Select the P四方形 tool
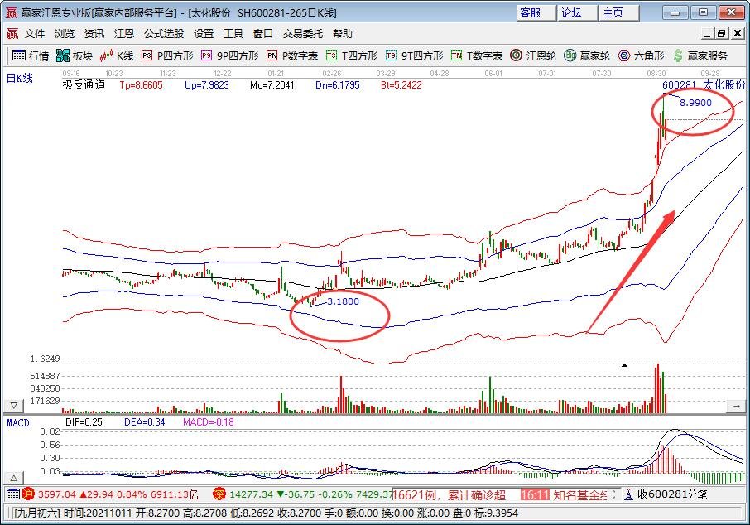 [166, 55]
